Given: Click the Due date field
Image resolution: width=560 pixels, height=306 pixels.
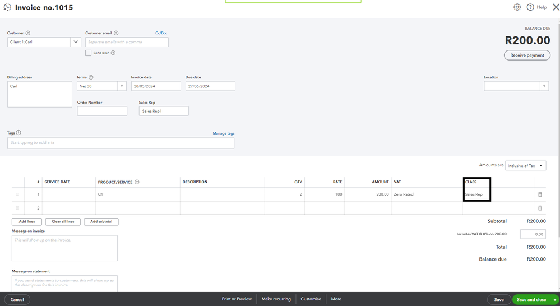Looking at the screenshot, I should [210, 86].
